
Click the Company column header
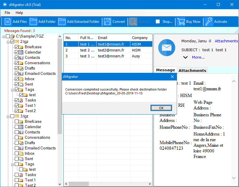tap(141, 38)
